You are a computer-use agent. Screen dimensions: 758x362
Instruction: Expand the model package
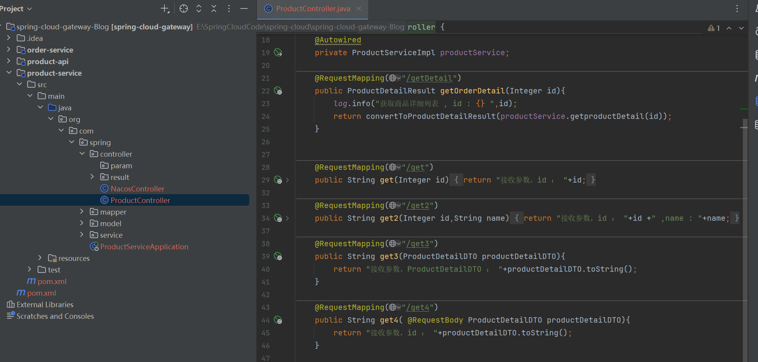pos(82,223)
